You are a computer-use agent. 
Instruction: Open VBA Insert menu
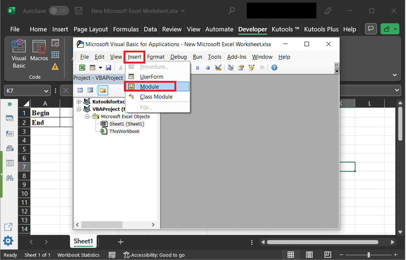click(x=135, y=57)
